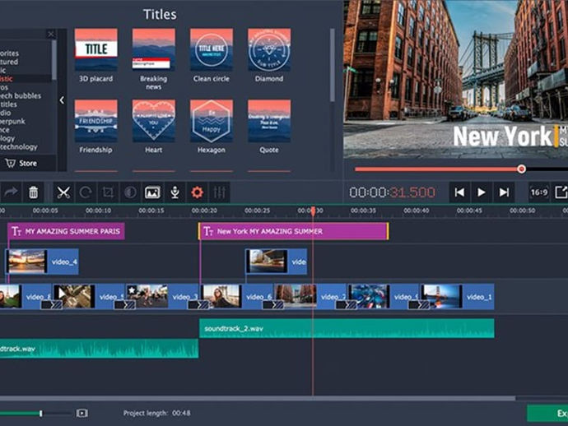Select the video_4 overlay clip
The width and height of the screenshot is (568, 426).
click(42, 262)
